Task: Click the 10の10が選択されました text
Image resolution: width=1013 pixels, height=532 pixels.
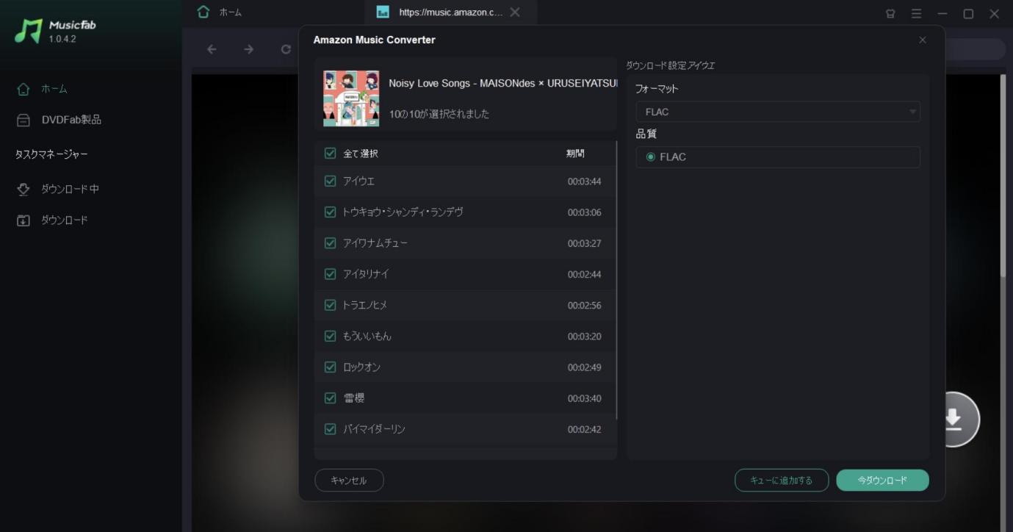Action: point(439,114)
